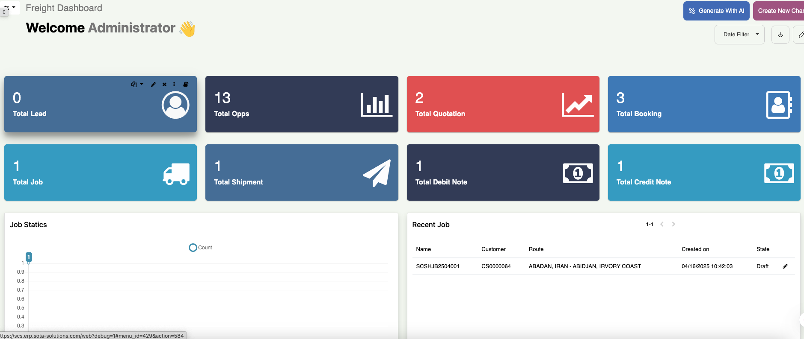Click the truck icon on Total Job tile
Image resolution: width=804 pixels, height=339 pixels.
pos(176,174)
